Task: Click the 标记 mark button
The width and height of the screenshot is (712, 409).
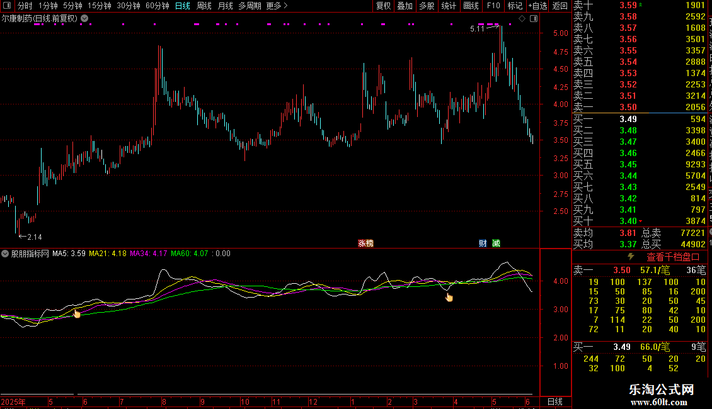Action: 515,6
